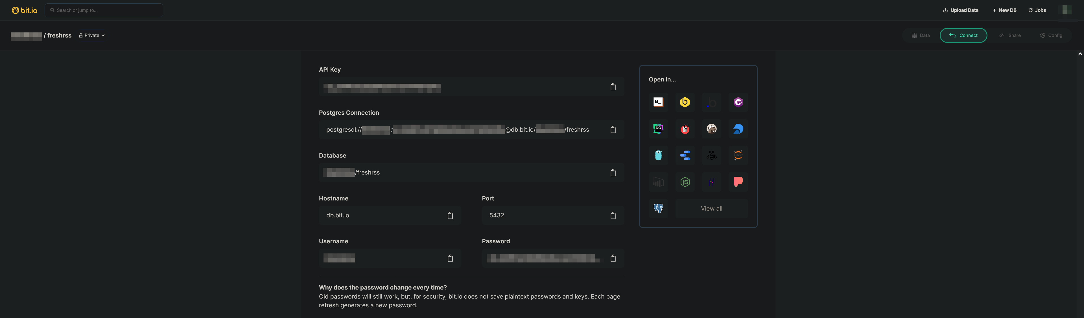Click the View all button

[x=711, y=209]
